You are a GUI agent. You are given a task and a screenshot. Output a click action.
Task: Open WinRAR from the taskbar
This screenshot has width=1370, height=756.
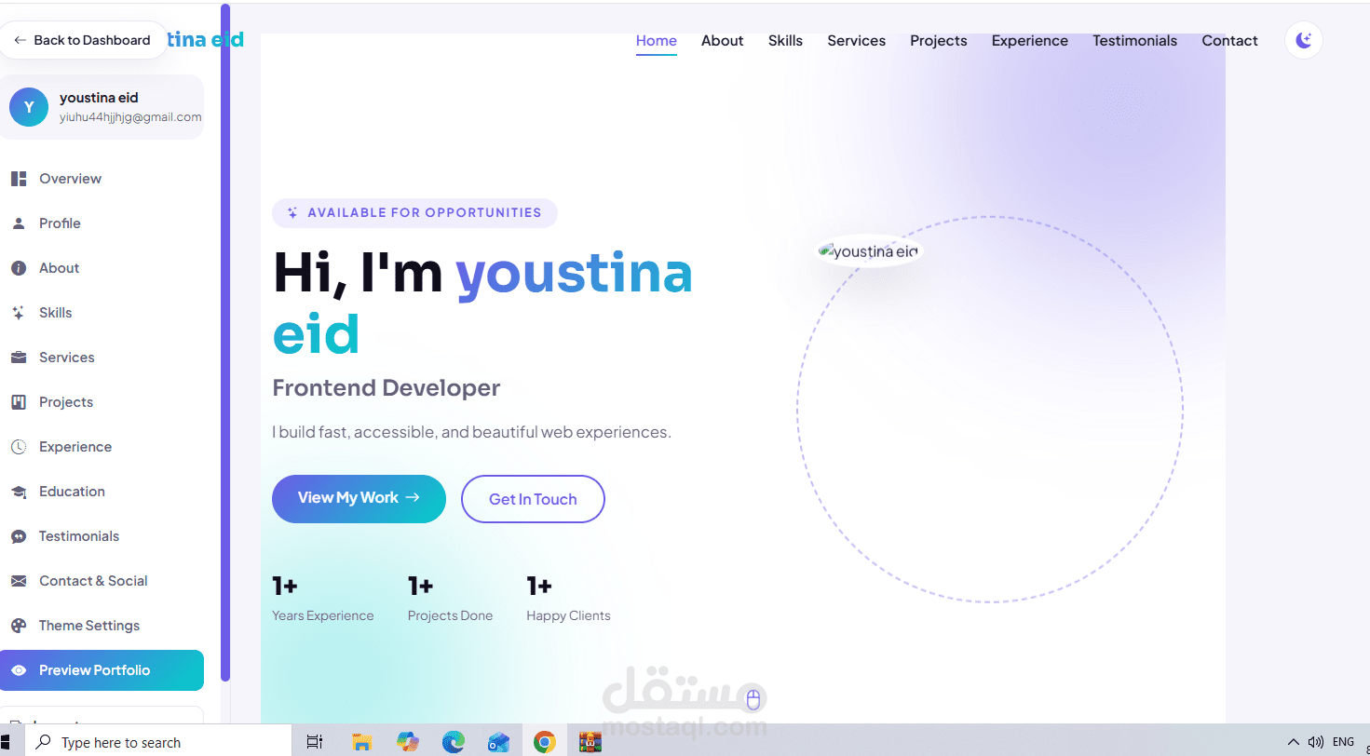(590, 742)
